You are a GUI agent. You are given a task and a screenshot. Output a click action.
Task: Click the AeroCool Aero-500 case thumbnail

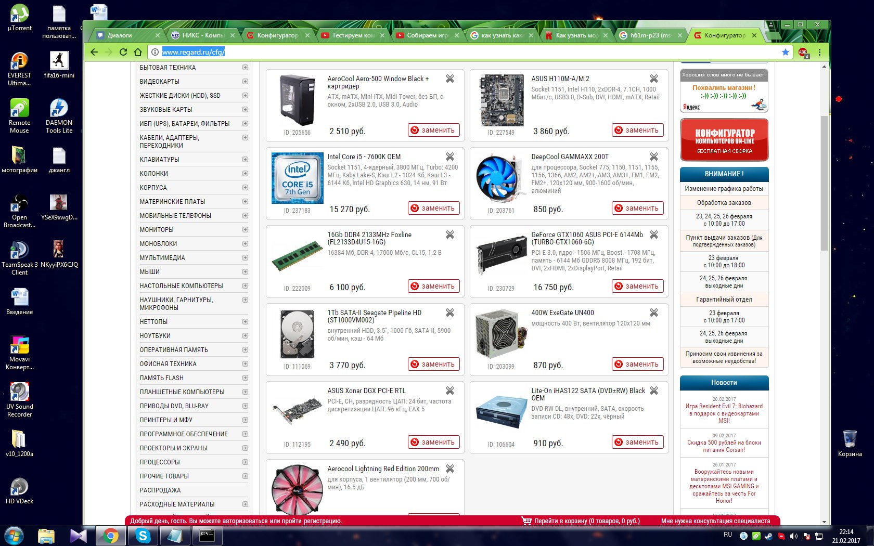(x=297, y=100)
